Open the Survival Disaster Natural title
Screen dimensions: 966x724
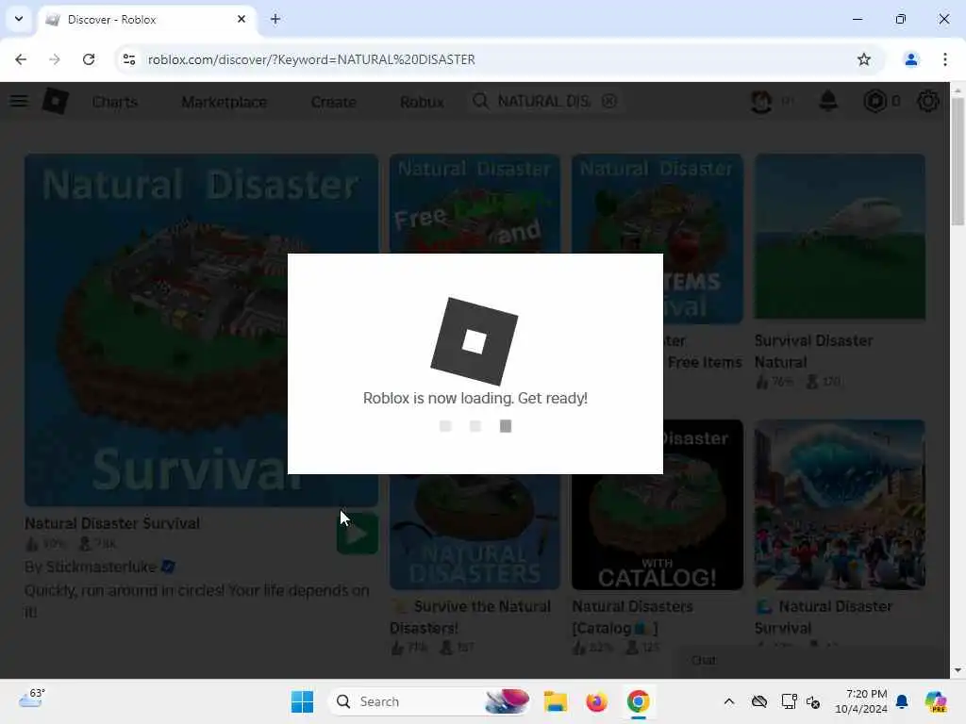[814, 352]
